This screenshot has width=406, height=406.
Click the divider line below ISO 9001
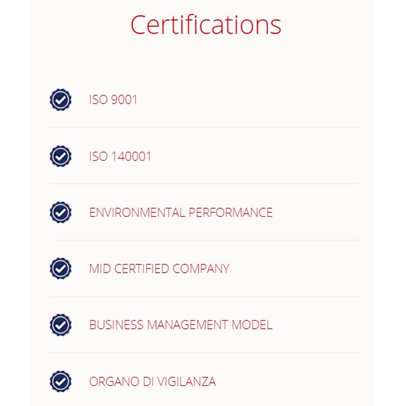coord(205,127)
